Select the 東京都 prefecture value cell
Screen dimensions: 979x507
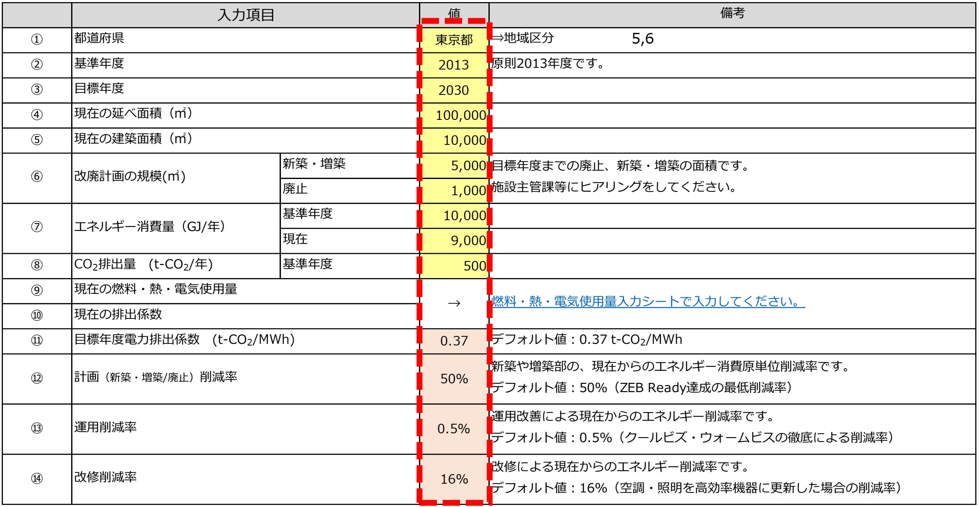[454, 40]
